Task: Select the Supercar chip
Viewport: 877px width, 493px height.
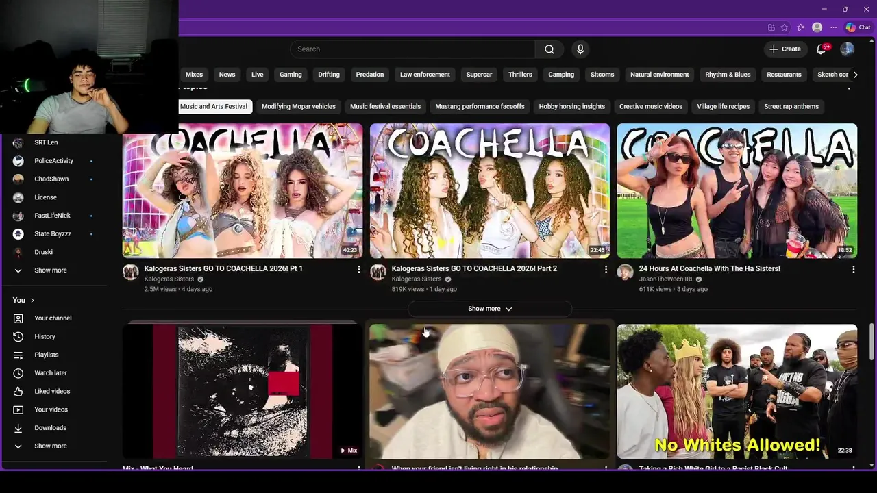Action: pos(479,75)
